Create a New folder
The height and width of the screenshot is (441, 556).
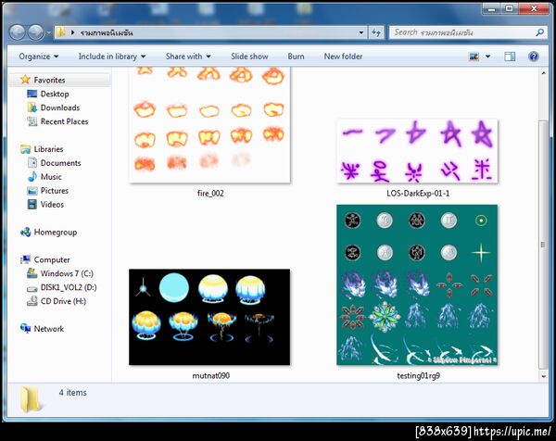[343, 57]
